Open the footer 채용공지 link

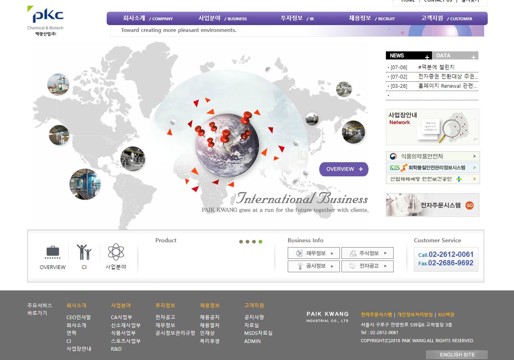click(210, 318)
